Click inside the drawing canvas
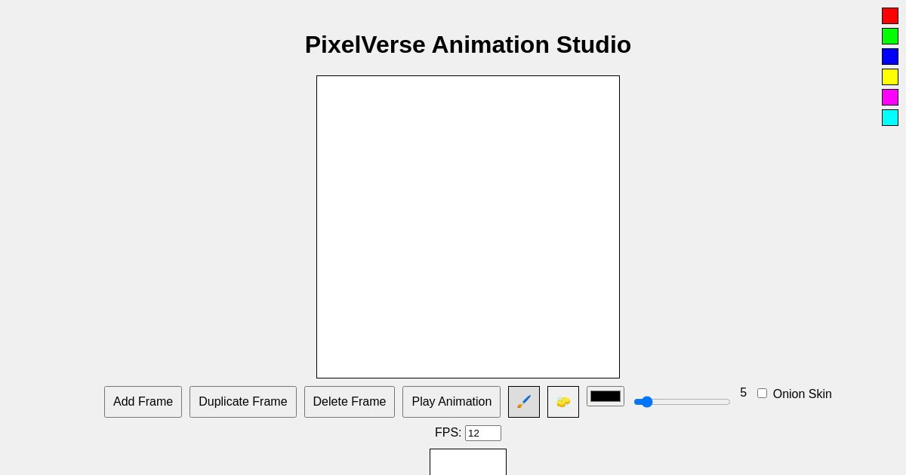Viewport: 906px width, 475px height. 468,227
